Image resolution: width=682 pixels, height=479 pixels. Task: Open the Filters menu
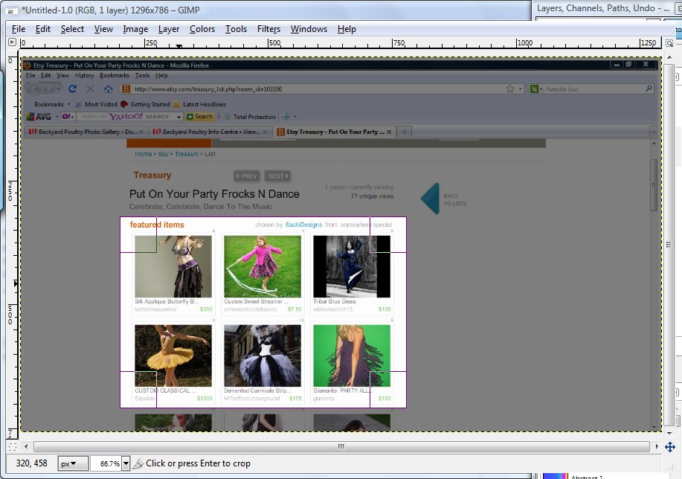pos(268,29)
